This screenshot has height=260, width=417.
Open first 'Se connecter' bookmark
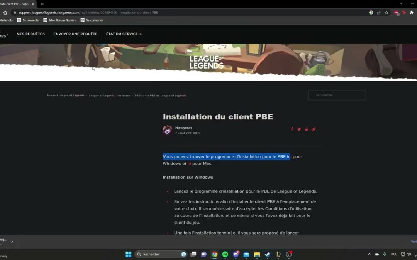point(29,20)
